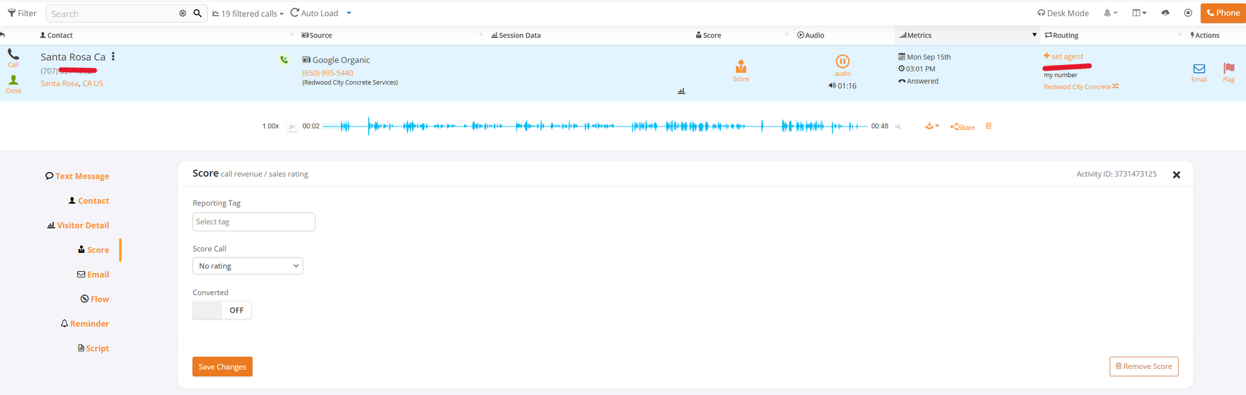
Task: Open the download menu of the audio player
Action: (x=932, y=126)
